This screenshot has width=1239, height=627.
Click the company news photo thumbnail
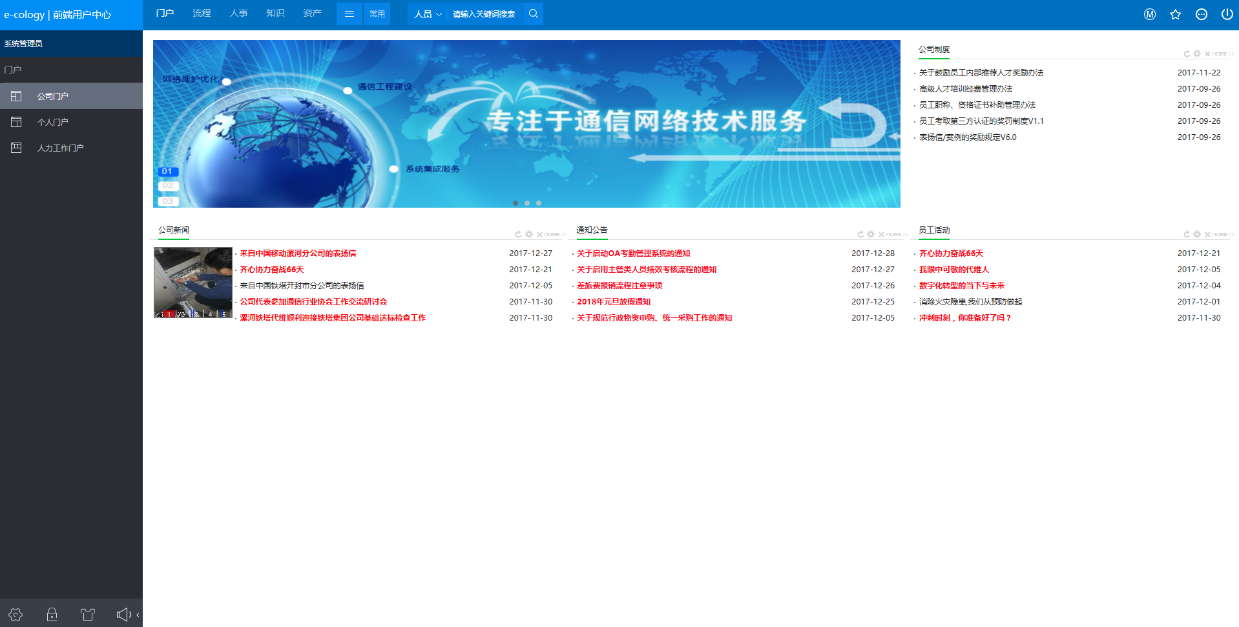click(x=193, y=283)
